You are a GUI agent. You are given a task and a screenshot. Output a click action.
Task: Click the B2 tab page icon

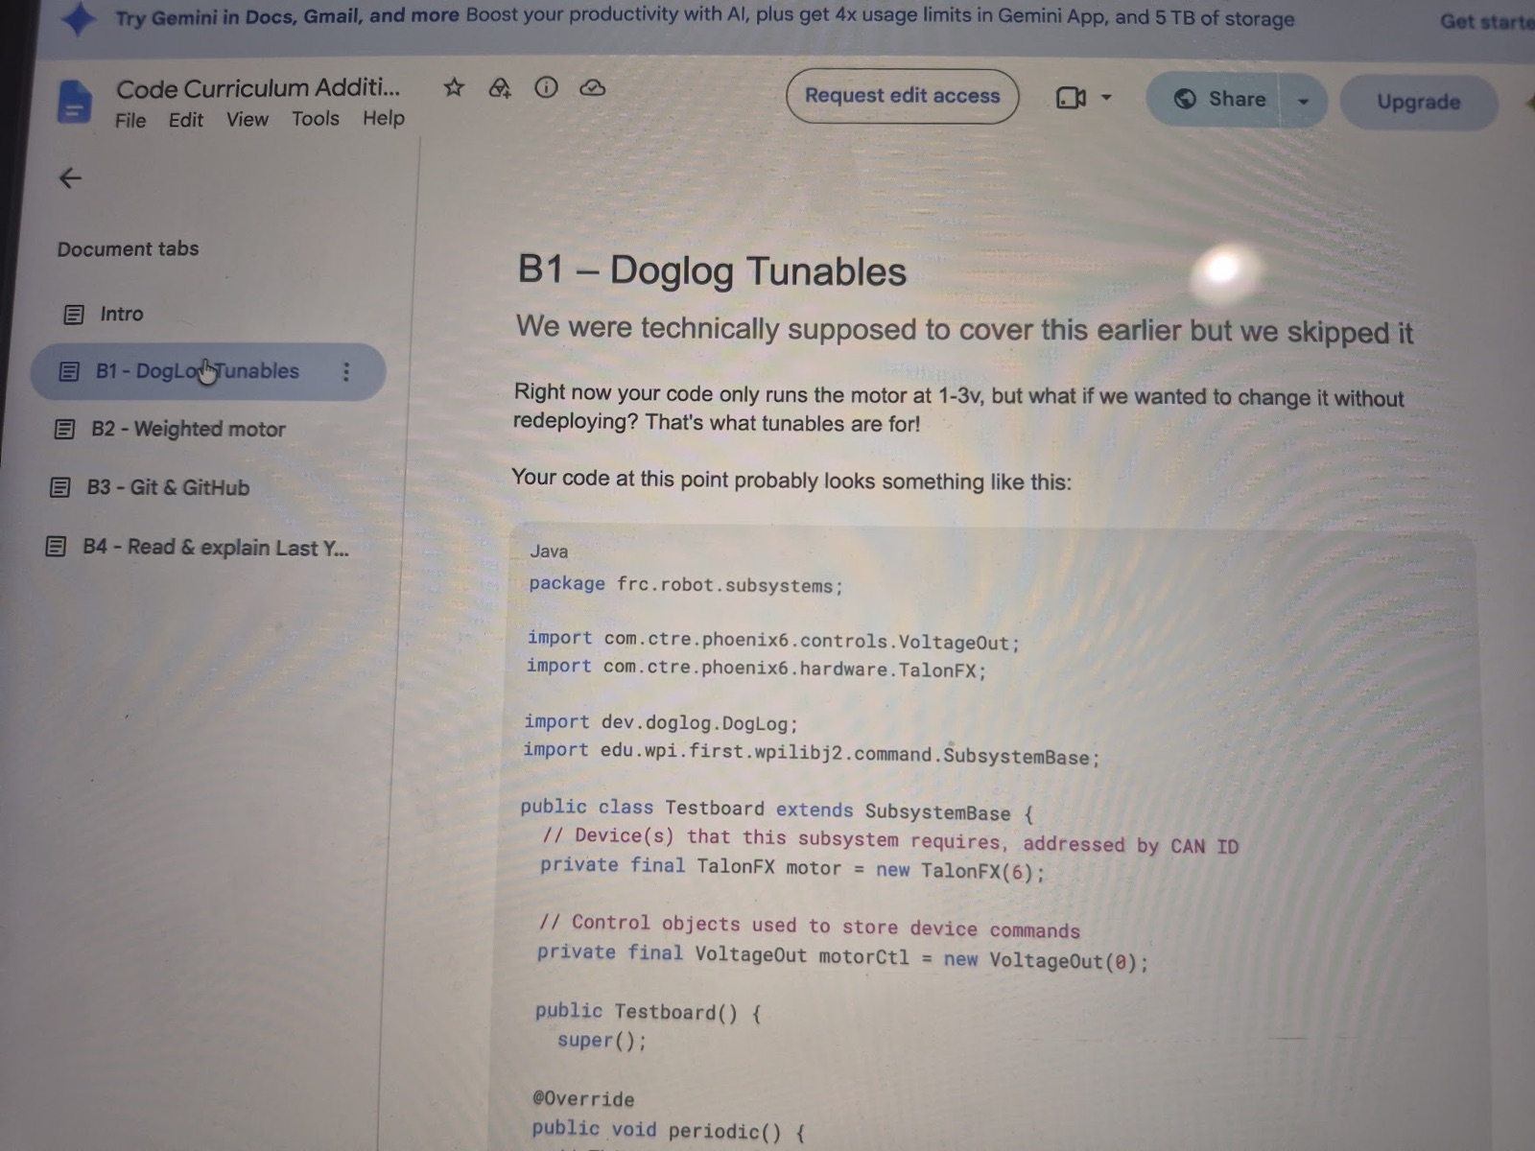[x=64, y=429]
